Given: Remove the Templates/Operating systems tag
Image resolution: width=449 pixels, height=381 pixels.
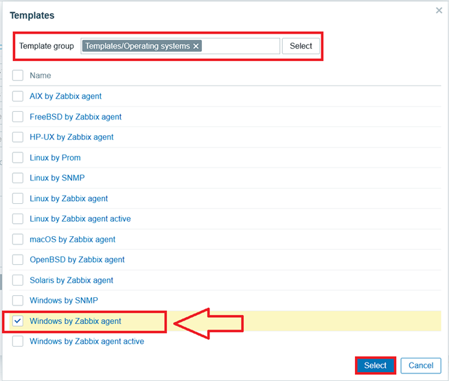Looking at the screenshot, I should pyautogui.click(x=196, y=46).
